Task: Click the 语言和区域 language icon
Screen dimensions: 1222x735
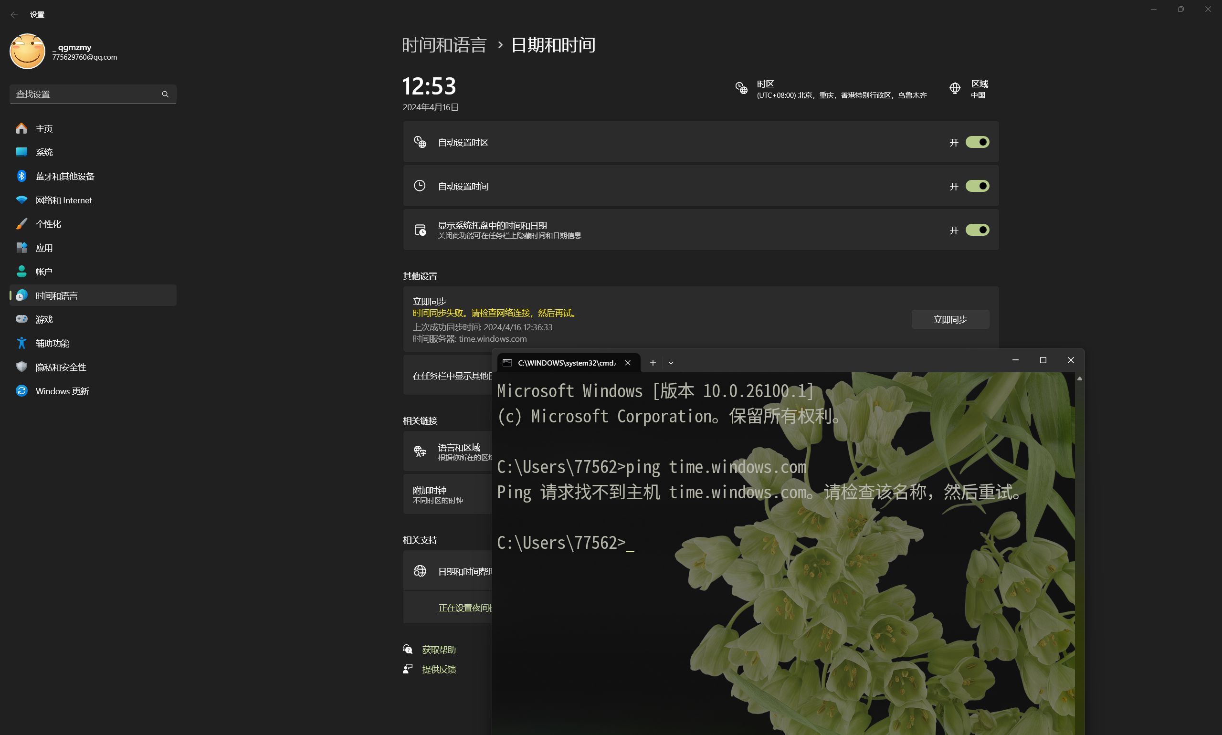Action: pyautogui.click(x=420, y=451)
